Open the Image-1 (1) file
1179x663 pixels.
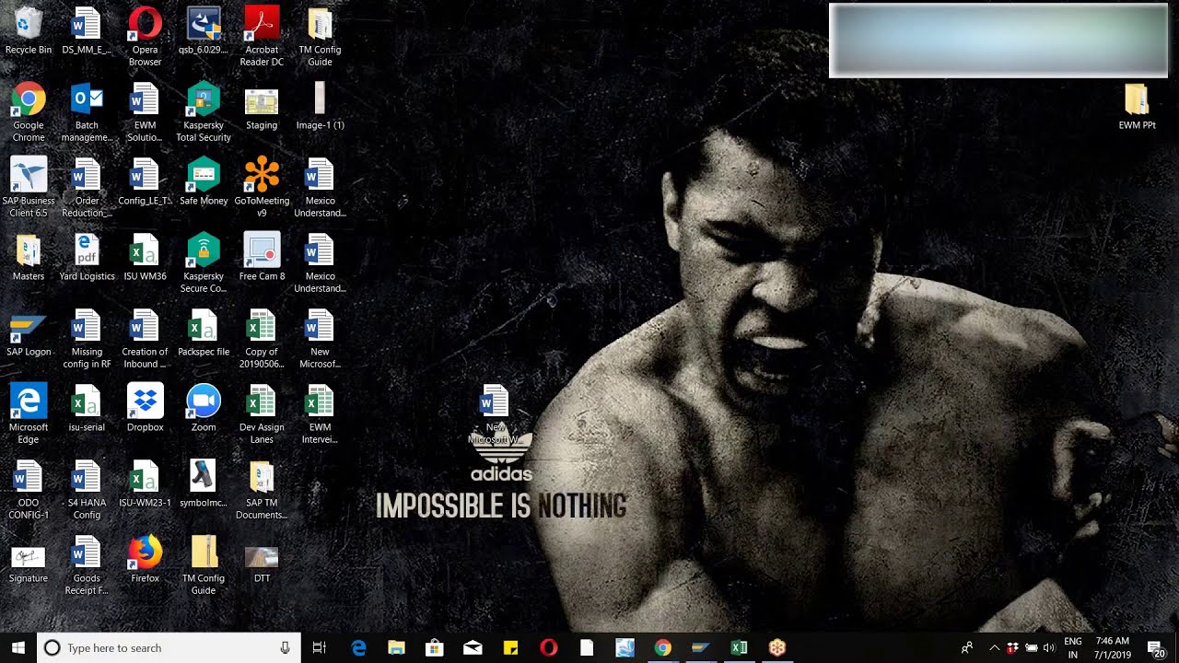[x=320, y=107]
